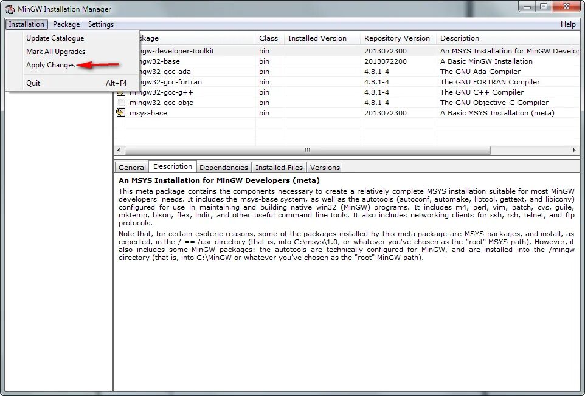Sort by the Class column header
585x396 pixels.
[x=270, y=38]
